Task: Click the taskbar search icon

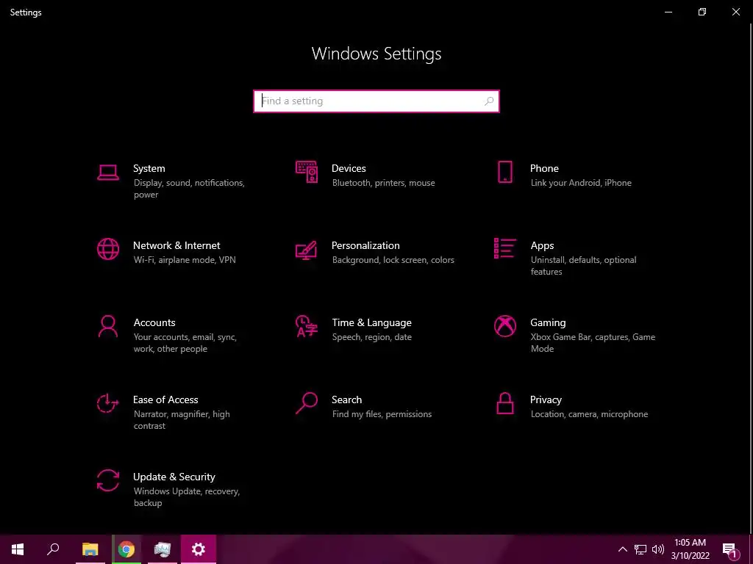Action: [53, 549]
